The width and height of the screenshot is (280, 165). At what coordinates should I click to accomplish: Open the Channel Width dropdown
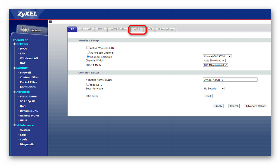click(x=214, y=61)
